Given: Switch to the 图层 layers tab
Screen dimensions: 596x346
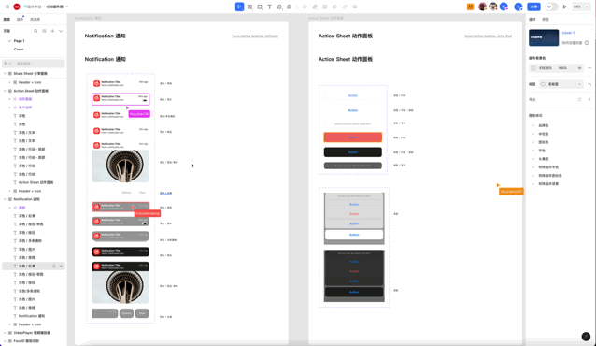Looking at the screenshot, I should [7, 19].
